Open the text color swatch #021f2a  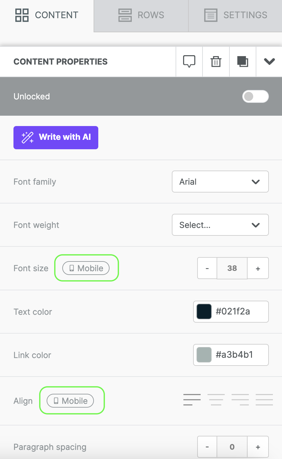tap(204, 312)
